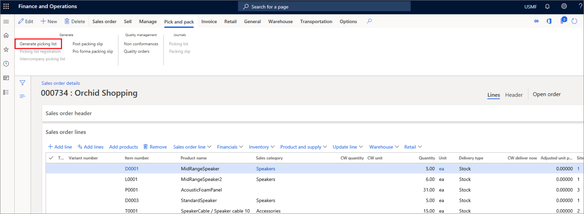The width and height of the screenshot is (584, 214).
Task: Click Add products button
Action: (x=123, y=147)
